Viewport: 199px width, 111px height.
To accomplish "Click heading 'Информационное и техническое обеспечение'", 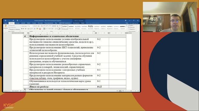I will (54, 36).
